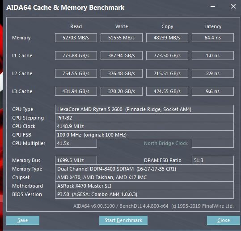Image resolution: width=241 pixels, height=231 pixels.
Task: Click the Memory Type field DDR4-3400
Action: coord(144,169)
